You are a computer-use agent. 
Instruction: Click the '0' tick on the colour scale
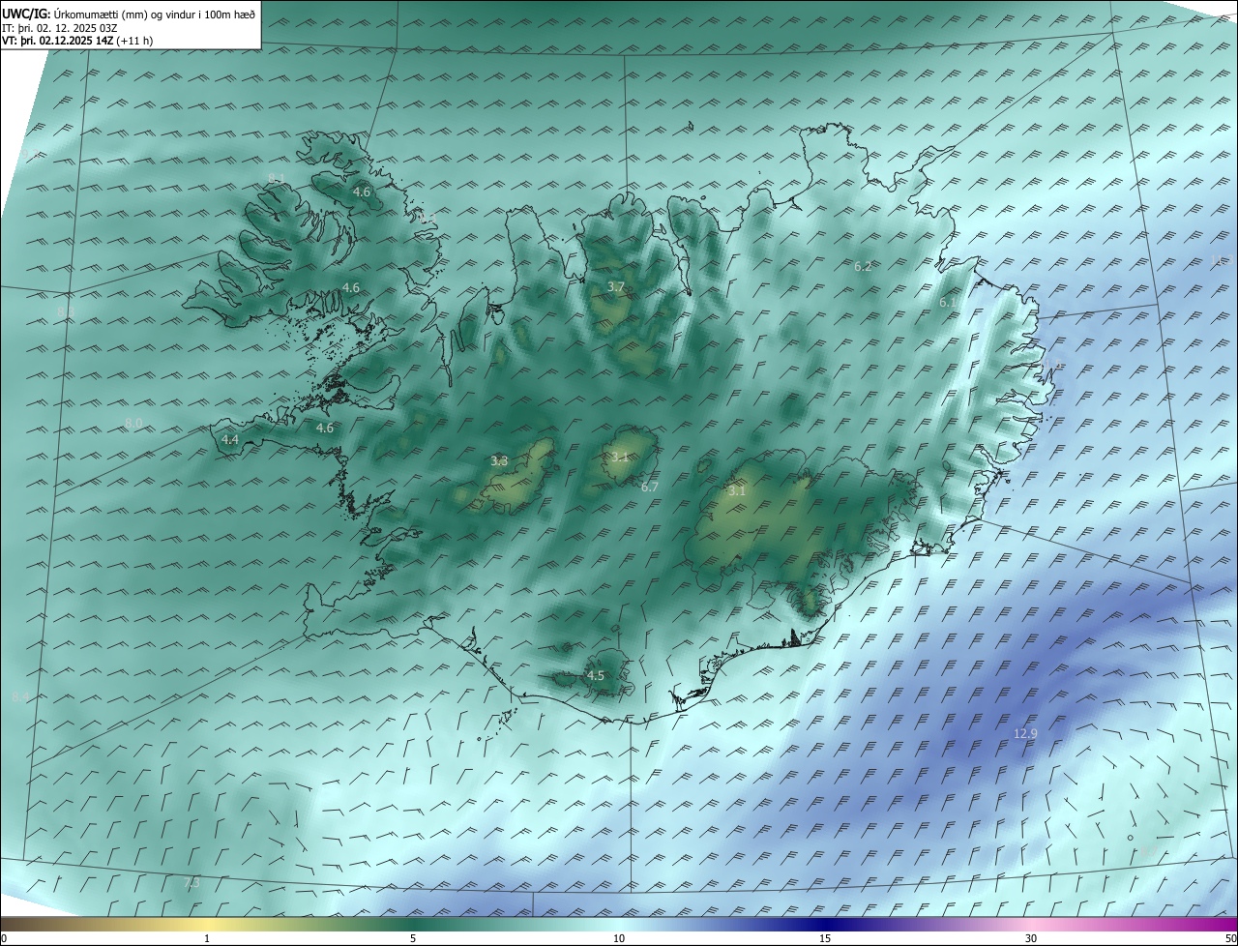(x=4, y=938)
